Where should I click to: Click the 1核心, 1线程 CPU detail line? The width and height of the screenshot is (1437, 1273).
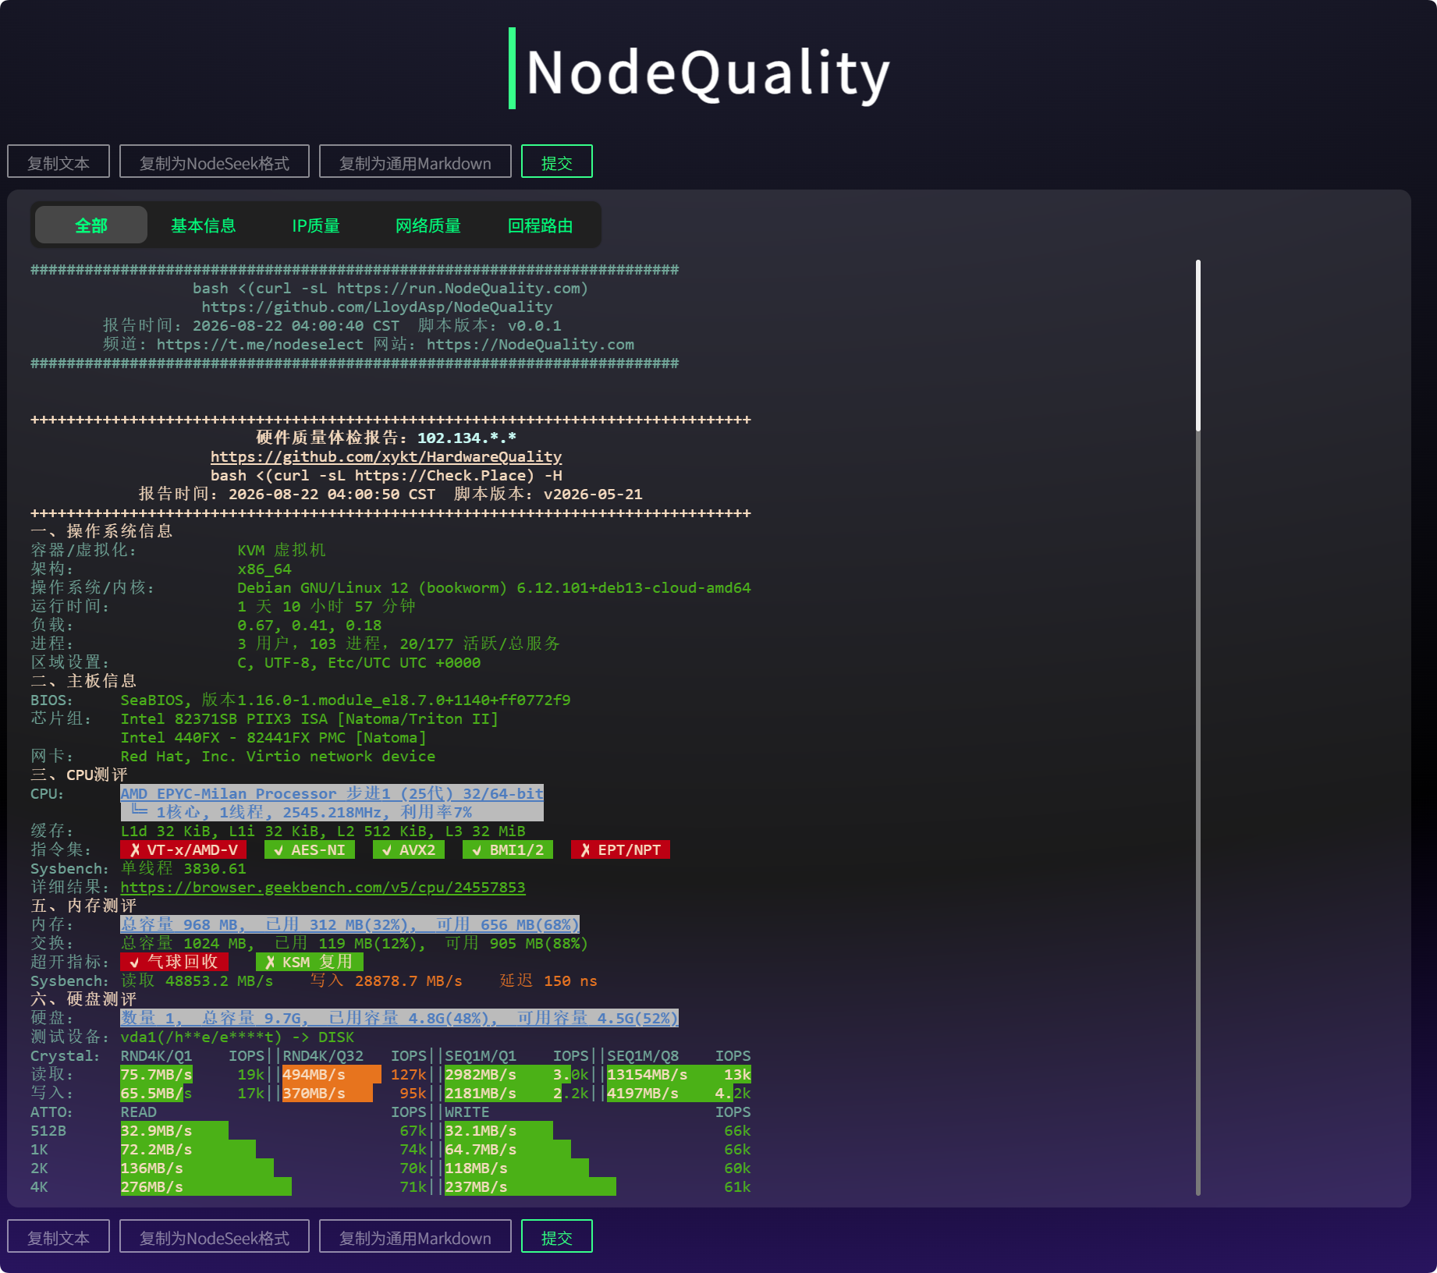coord(332,813)
